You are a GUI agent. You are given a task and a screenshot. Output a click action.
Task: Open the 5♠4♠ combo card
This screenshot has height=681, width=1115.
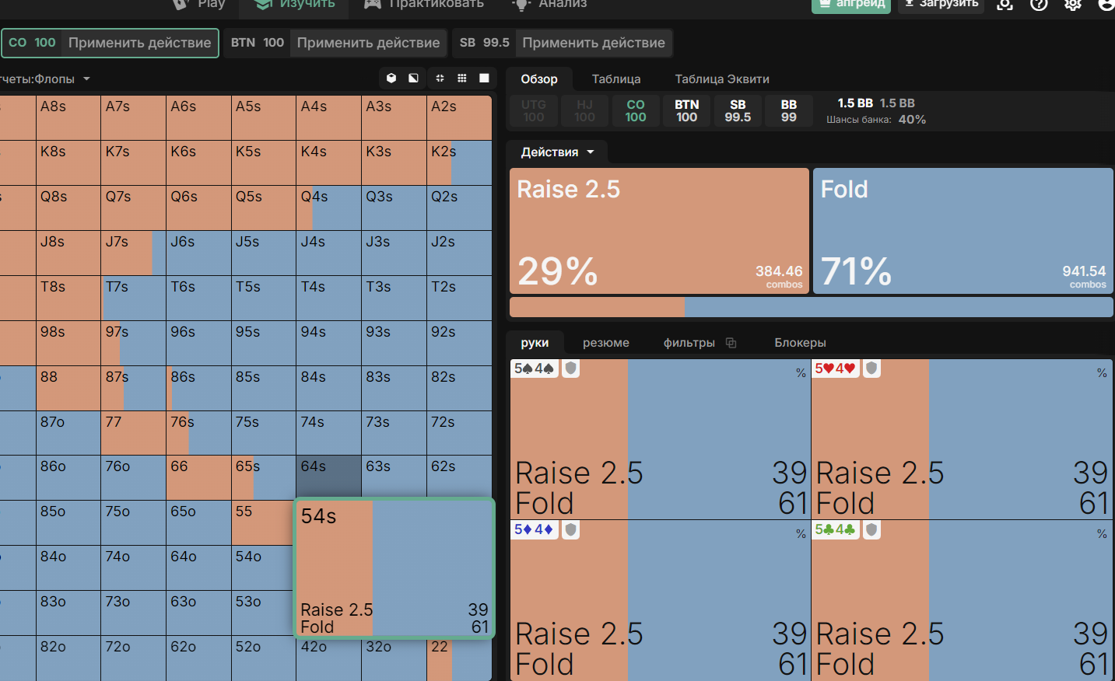[661, 439]
